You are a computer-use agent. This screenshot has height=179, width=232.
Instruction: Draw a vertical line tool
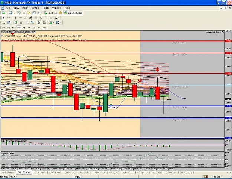(15, 18)
